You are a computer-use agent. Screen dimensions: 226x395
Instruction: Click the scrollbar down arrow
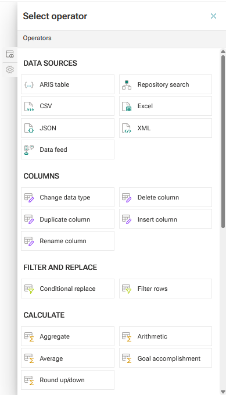coord(223,392)
